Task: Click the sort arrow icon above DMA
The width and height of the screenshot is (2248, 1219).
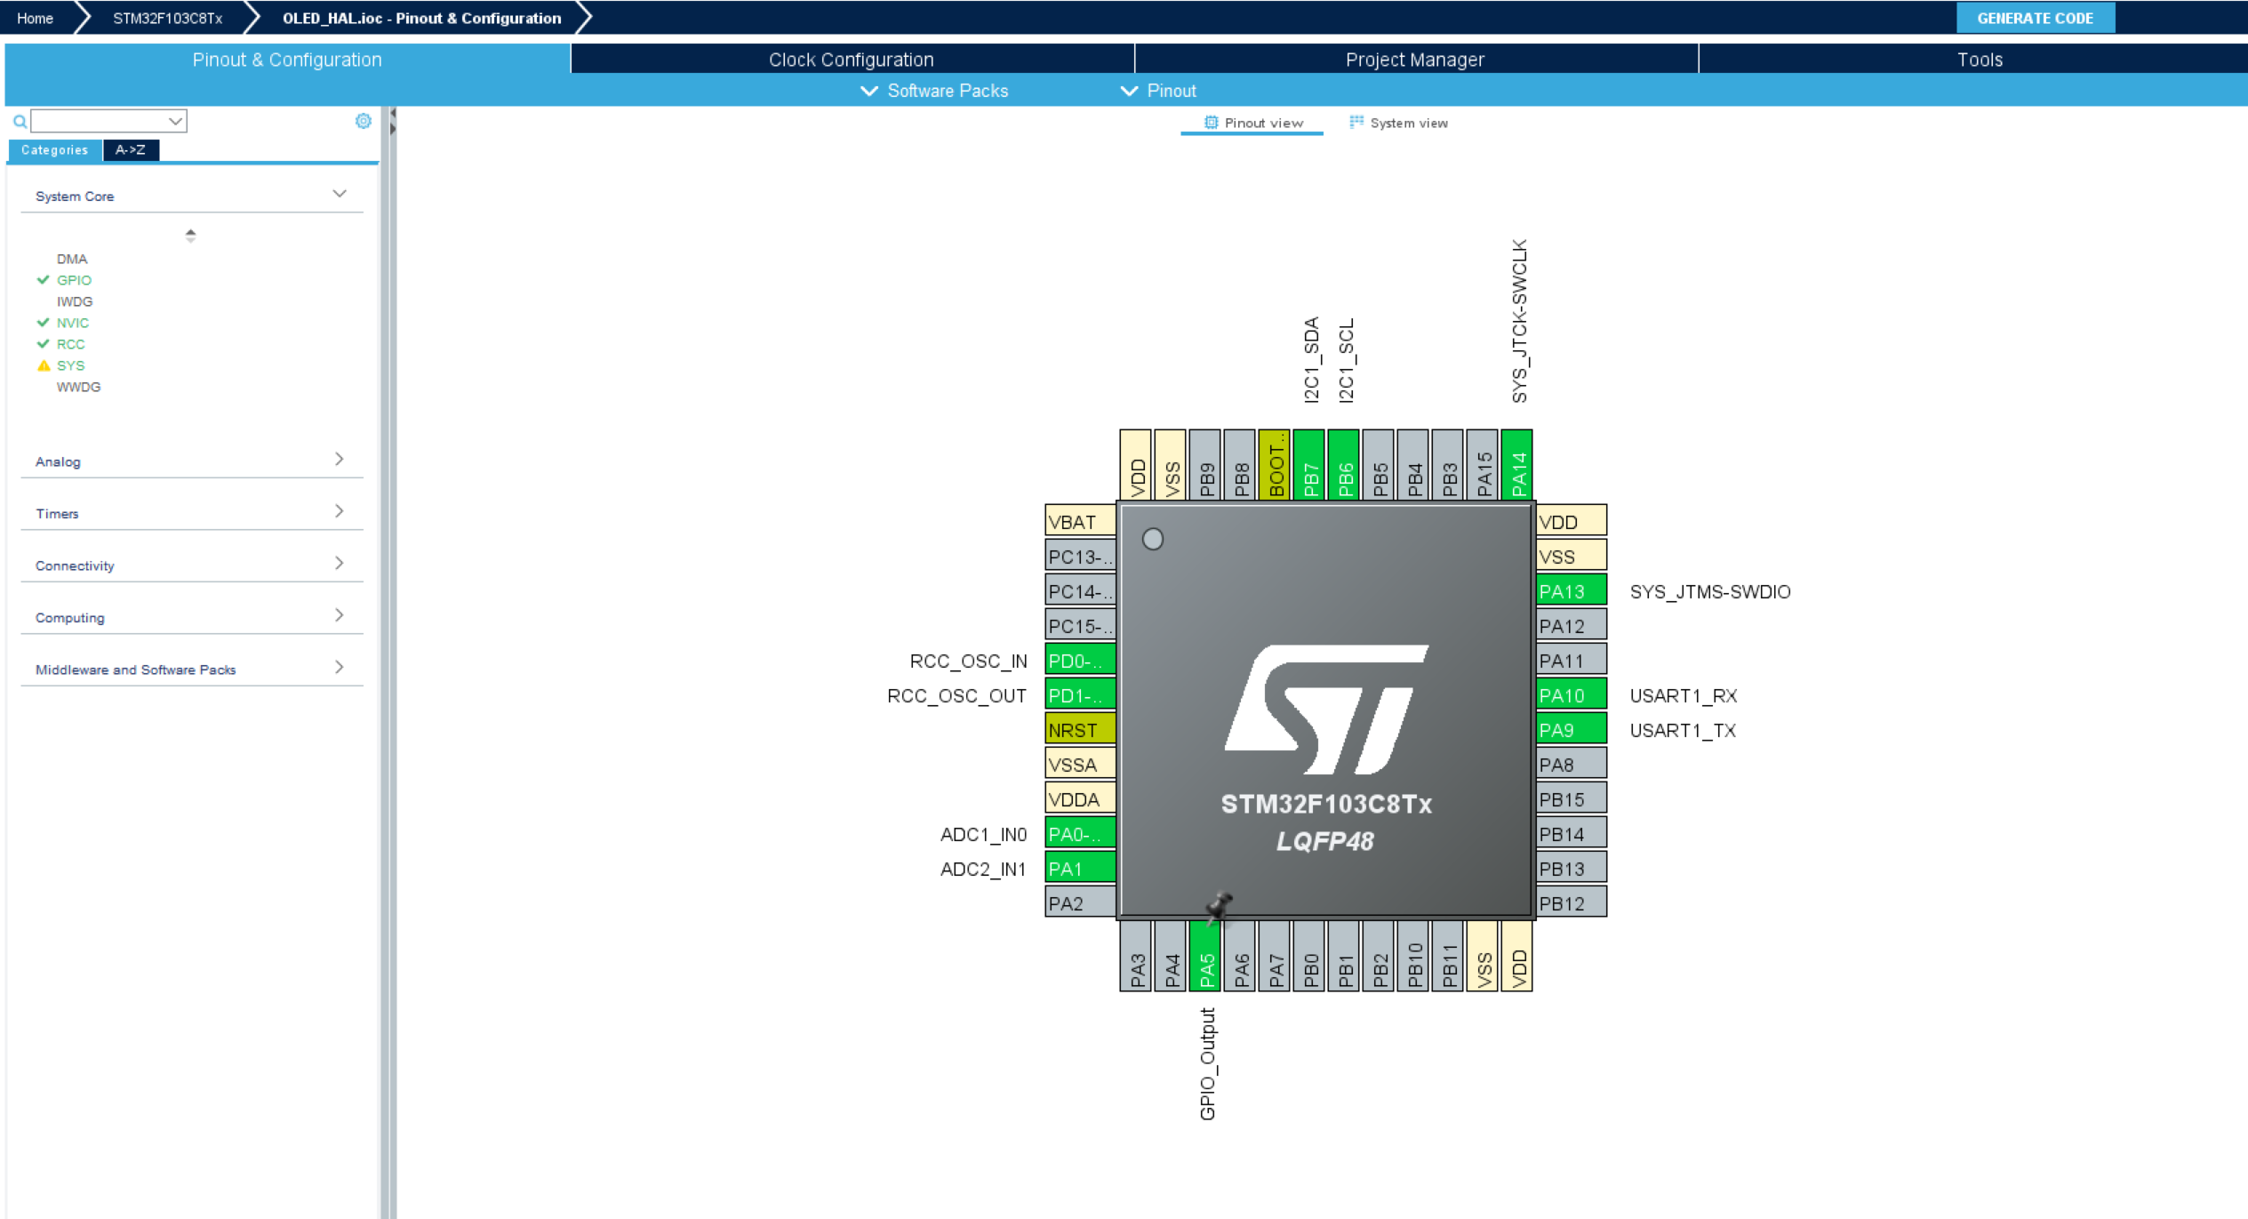Action: tap(190, 235)
